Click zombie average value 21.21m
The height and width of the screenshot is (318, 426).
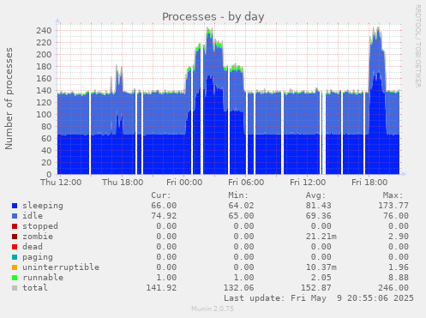(321, 237)
